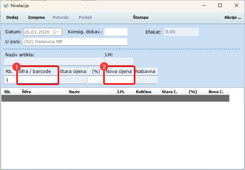Click the Dodaj toolbar button

pos(12,17)
